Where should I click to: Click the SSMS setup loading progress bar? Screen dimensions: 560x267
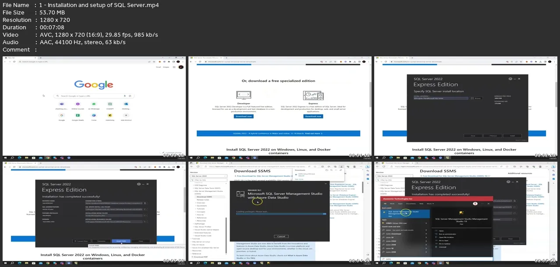281,214
